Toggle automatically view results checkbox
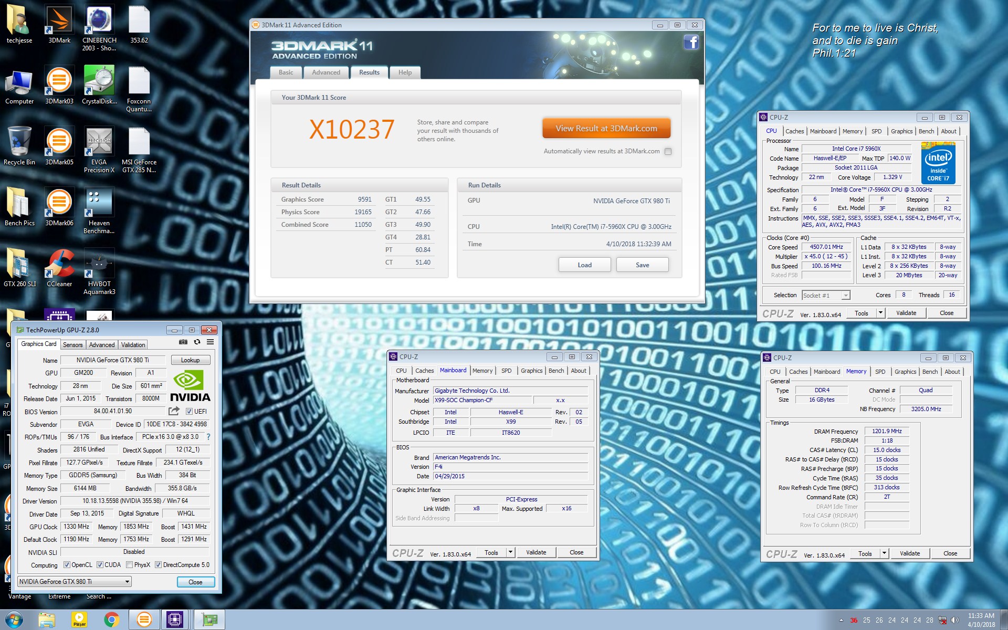Image resolution: width=1008 pixels, height=630 pixels. (x=668, y=152)
